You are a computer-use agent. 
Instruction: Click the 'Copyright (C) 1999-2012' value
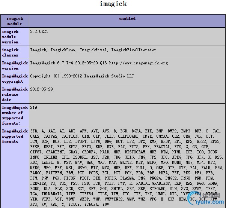pyautogui.click(x=56, y=76)
